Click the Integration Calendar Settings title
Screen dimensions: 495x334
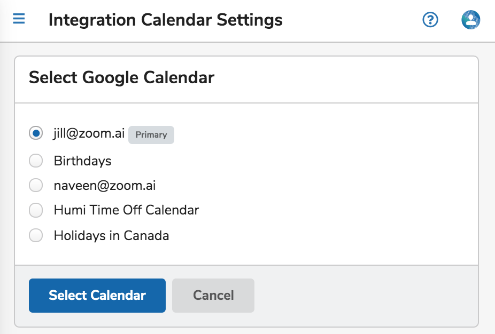pos(165,20)
